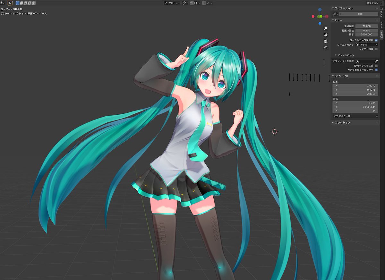Toggle the snapping magnet icon
Image resolution: width=385 pixels, height=280 pixels.
pyautogui.click(x=192, y=3)
